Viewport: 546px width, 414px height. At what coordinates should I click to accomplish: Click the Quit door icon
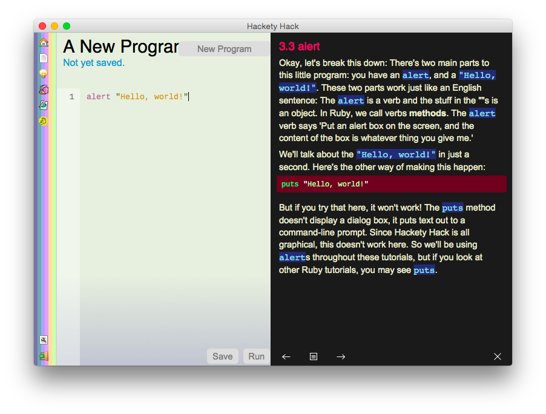pos(44,356)
